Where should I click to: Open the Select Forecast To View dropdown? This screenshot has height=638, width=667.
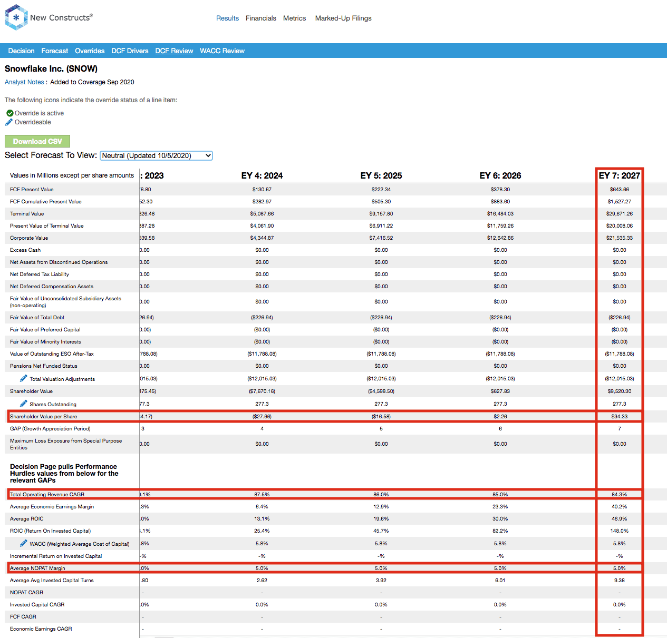point(156,155)
